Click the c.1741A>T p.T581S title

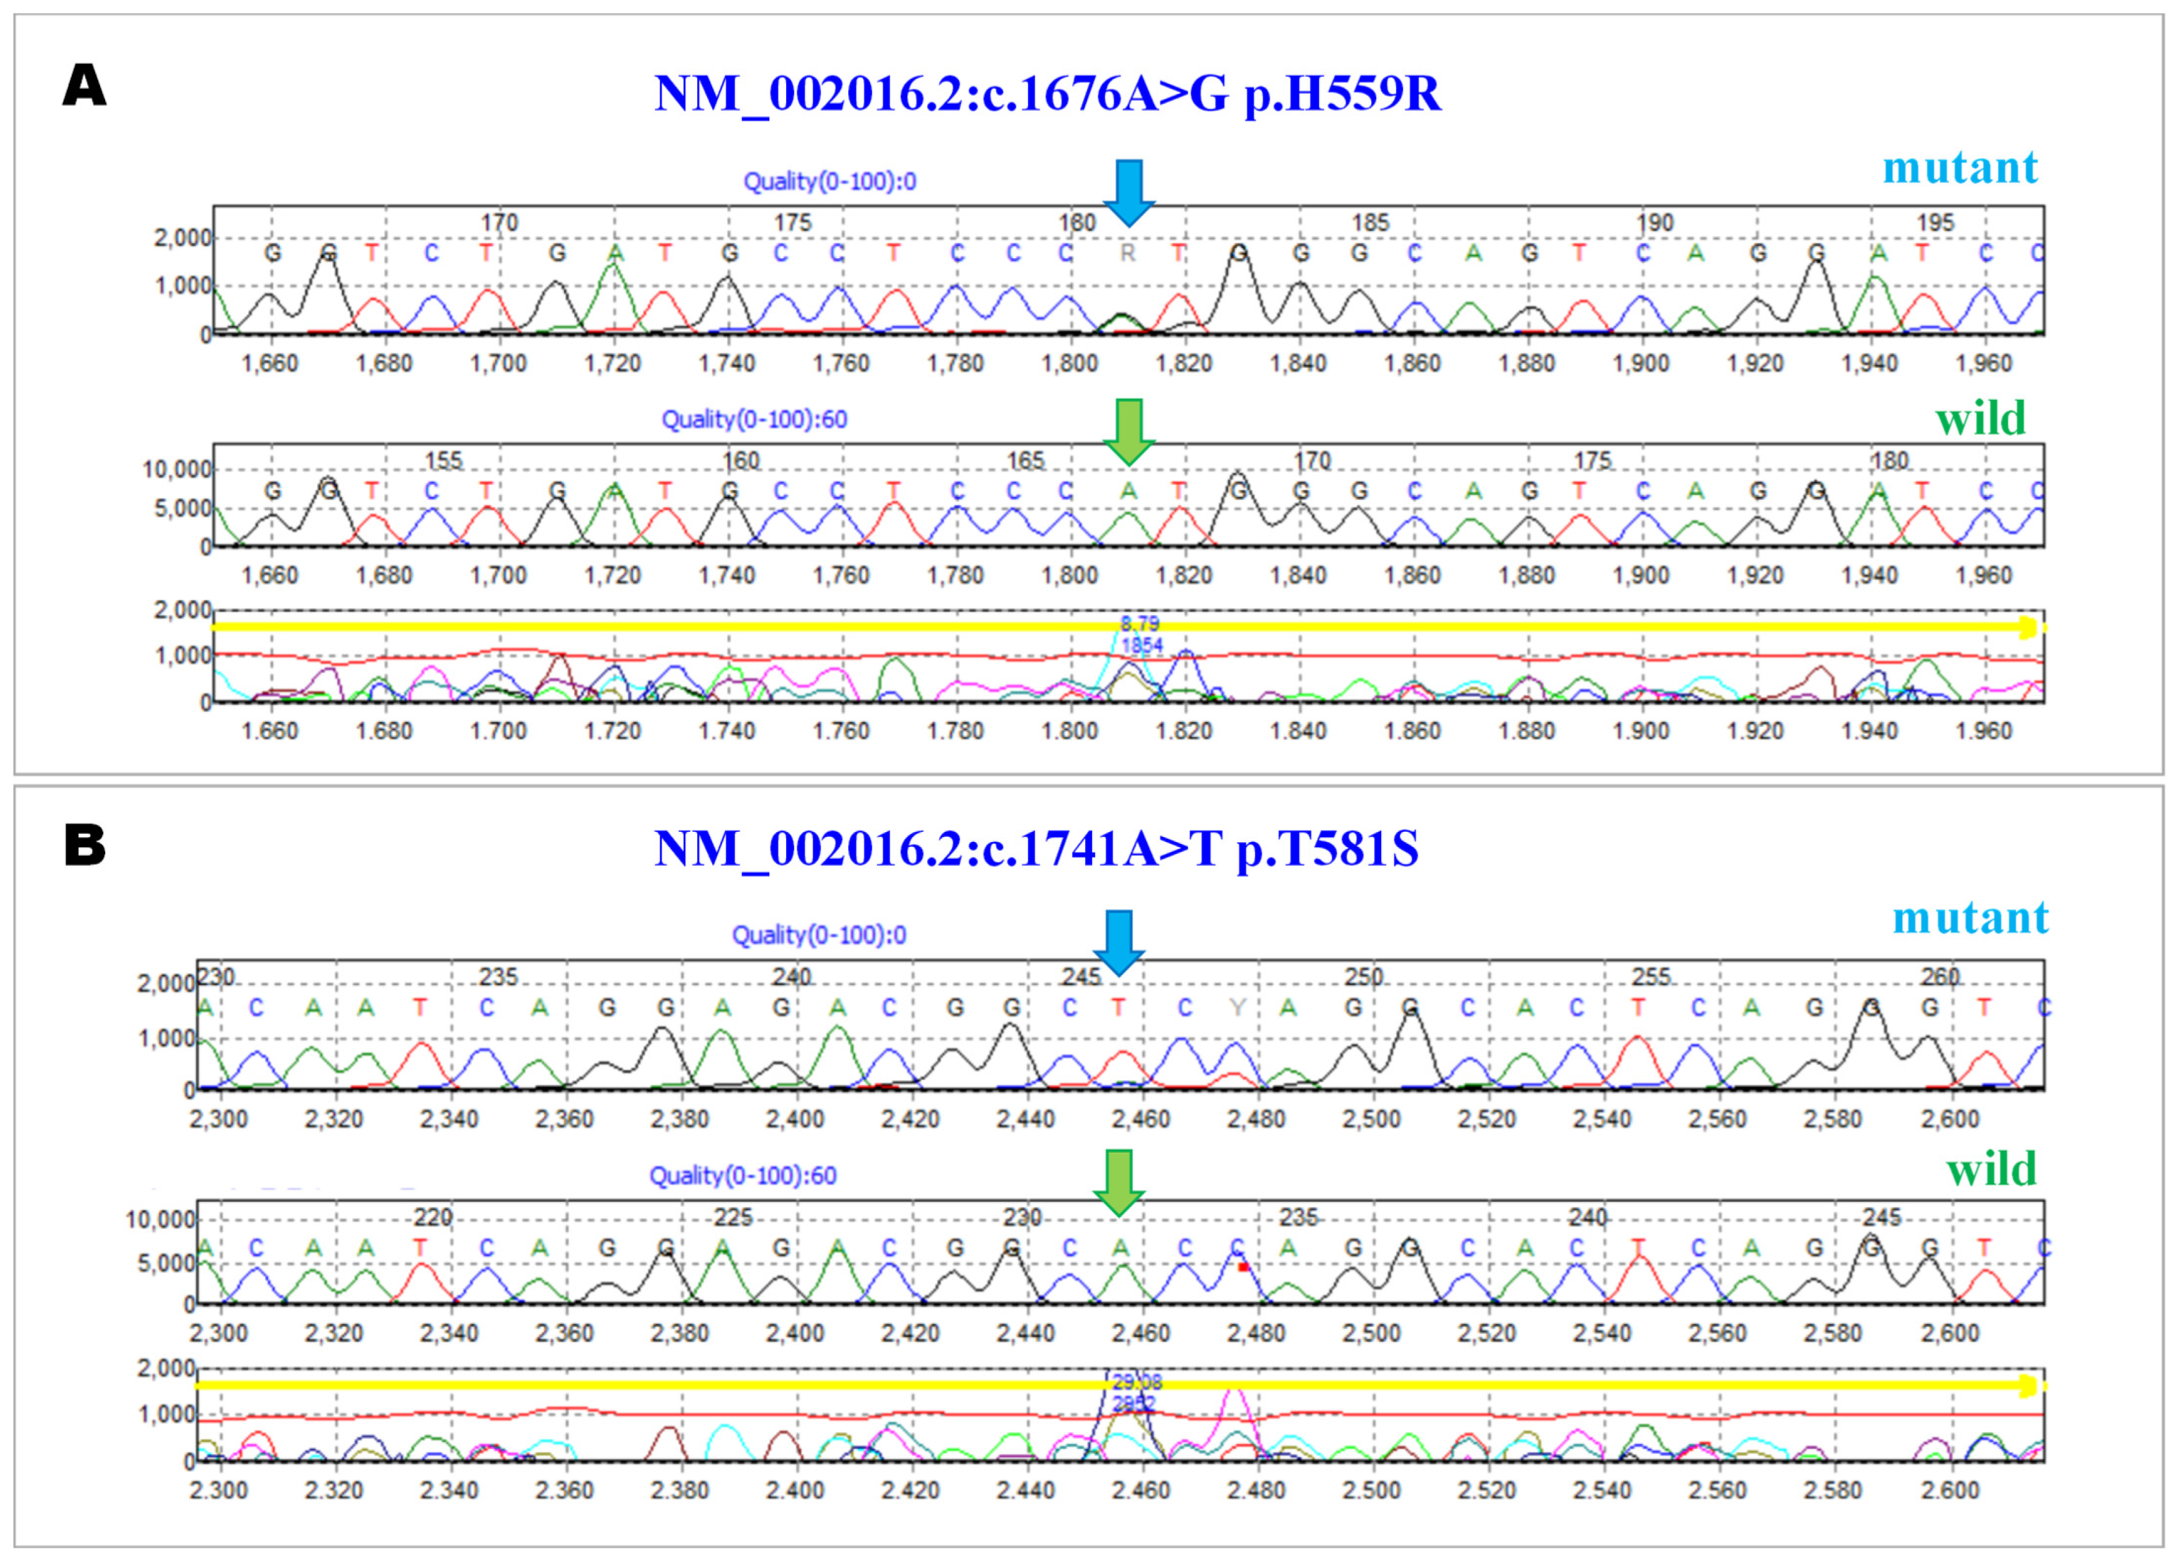1036,848
